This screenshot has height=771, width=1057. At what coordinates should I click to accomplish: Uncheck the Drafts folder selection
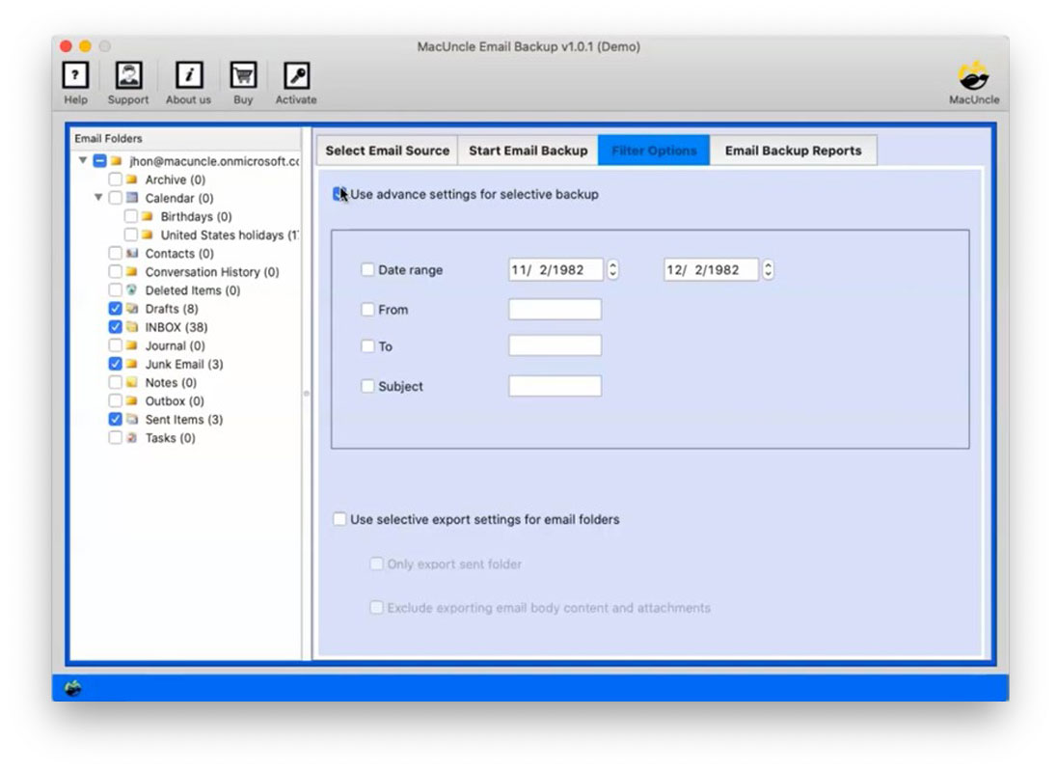pos(114,309)
